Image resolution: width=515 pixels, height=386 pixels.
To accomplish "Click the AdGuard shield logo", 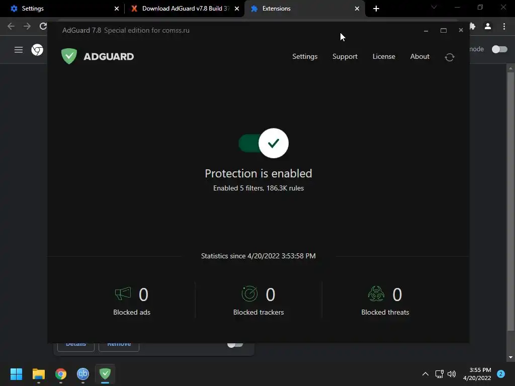I will click(69, 56).
